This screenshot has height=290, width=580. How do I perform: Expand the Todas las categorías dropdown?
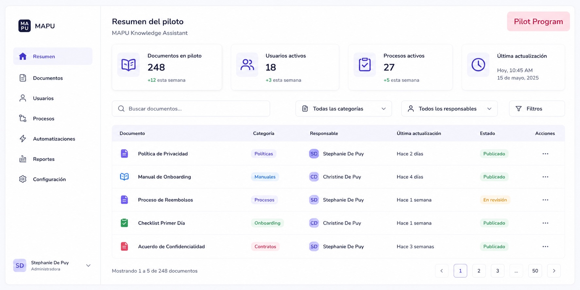[344, 109]
